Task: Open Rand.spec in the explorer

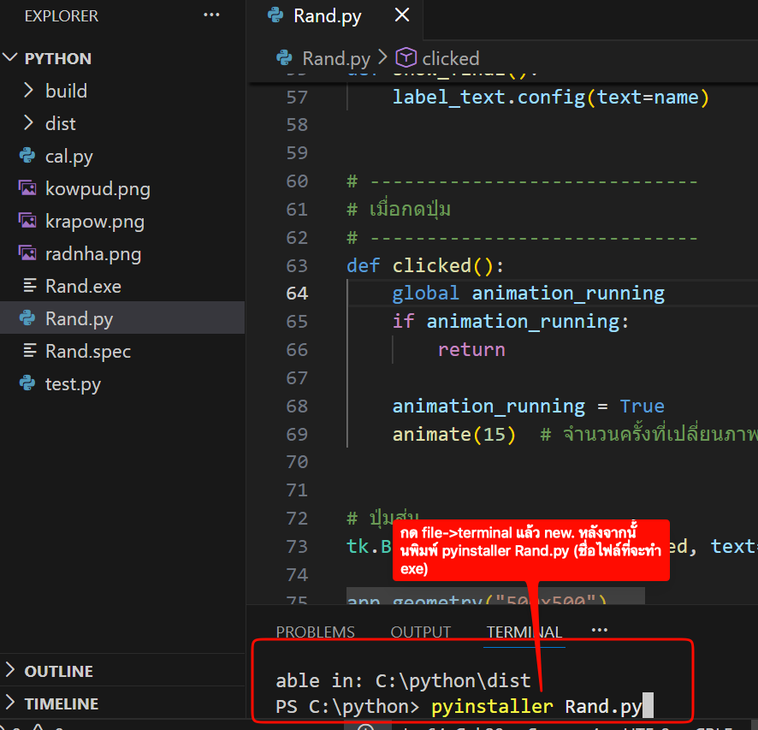Action: click(x=88, y=352)
